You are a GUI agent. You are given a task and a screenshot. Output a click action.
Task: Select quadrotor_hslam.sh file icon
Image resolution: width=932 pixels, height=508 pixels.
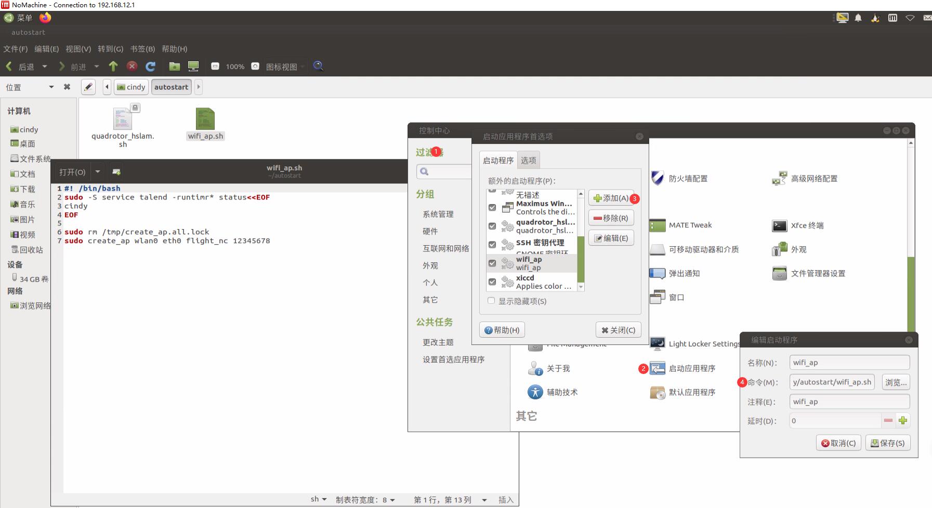coord(123,118)
